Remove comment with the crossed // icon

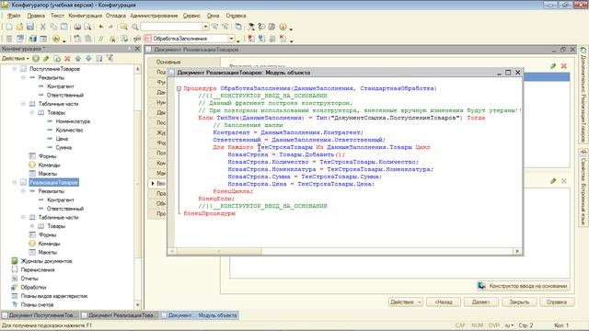point(112,39)
